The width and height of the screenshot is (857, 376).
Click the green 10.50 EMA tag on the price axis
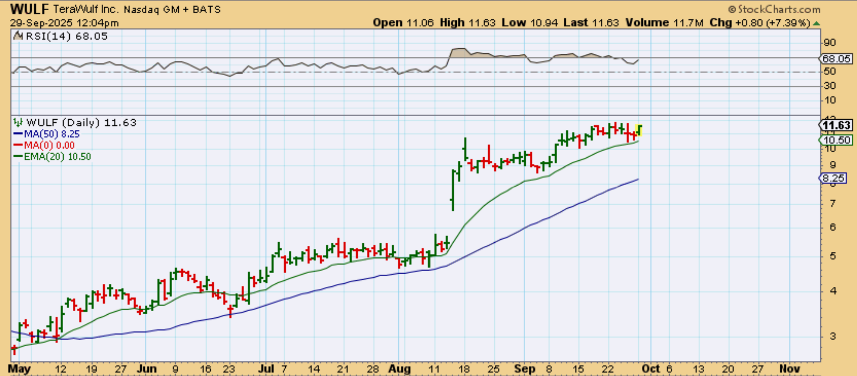[835, 140]
